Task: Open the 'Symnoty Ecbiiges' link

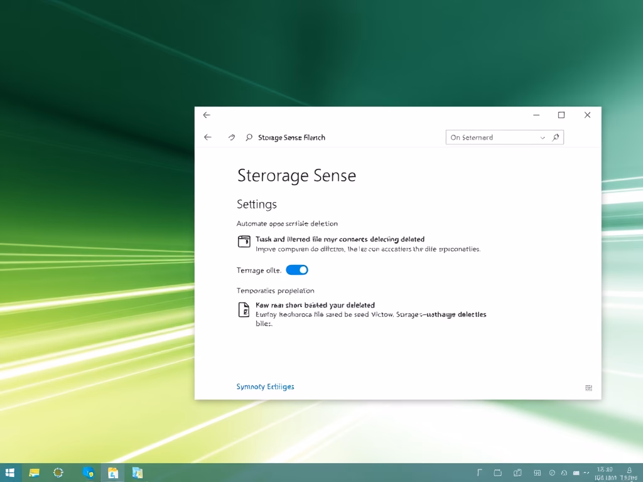Action: (266, 387)
